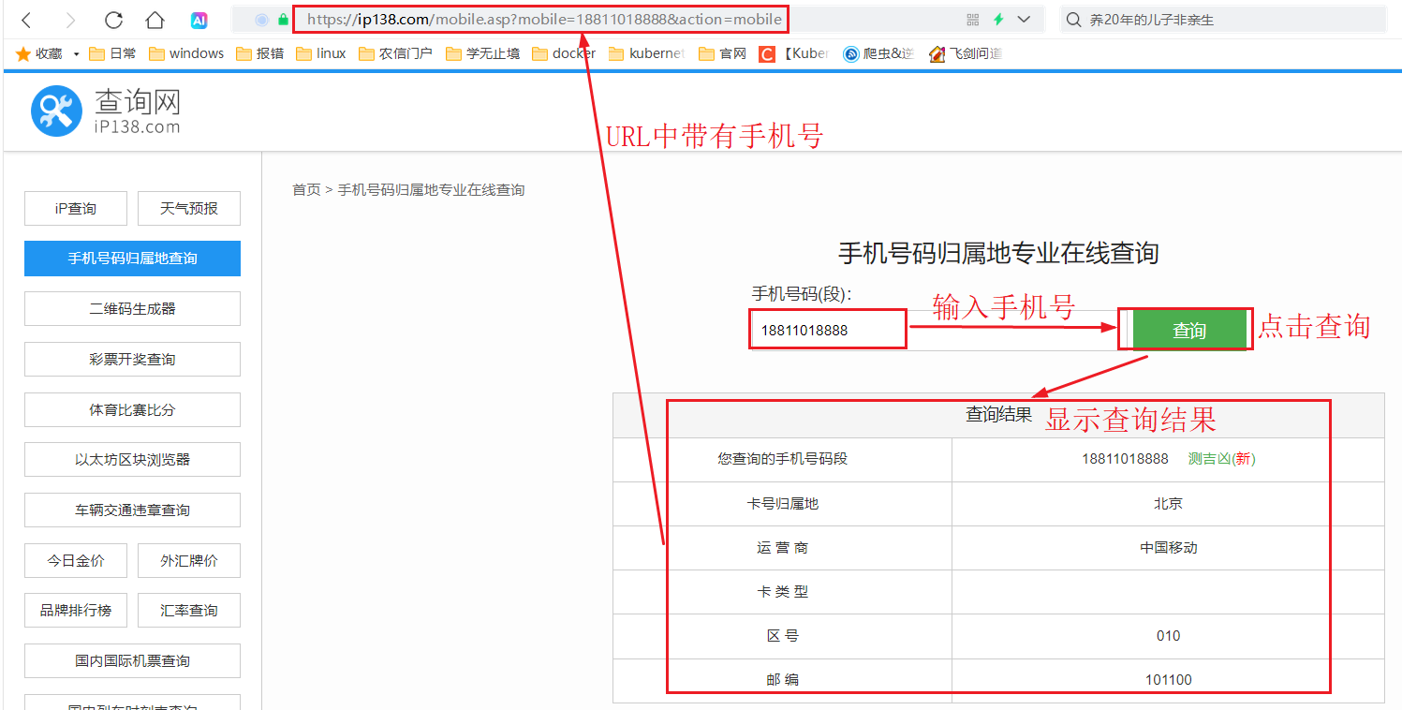1402x710 pixels.
Task: Click the 卡号归属地 row label
Action: pos(782,503)
